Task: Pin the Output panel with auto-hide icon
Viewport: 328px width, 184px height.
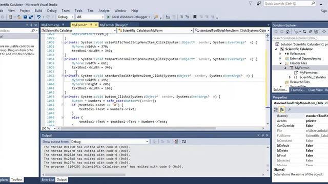Action: coord(263,135)
